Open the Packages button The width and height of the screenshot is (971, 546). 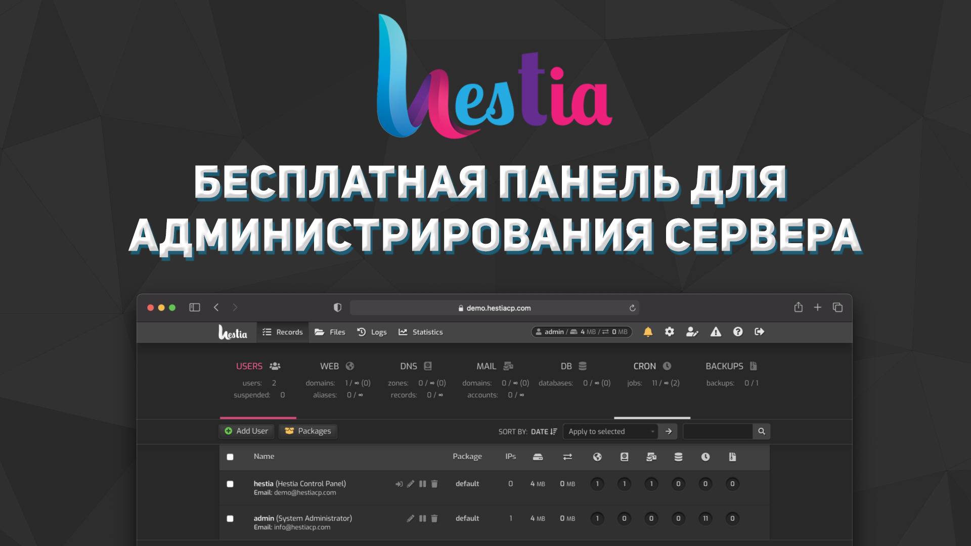(x=308, y=431)
